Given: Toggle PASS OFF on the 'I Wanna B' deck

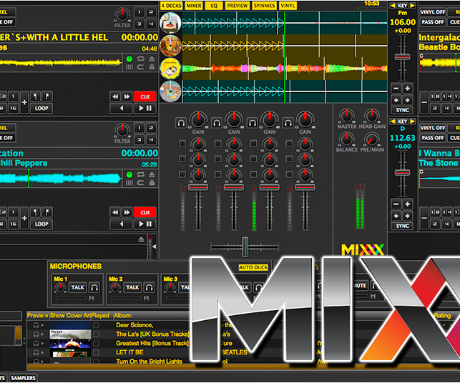Looking at the screenshot, I should coord(432,138).
